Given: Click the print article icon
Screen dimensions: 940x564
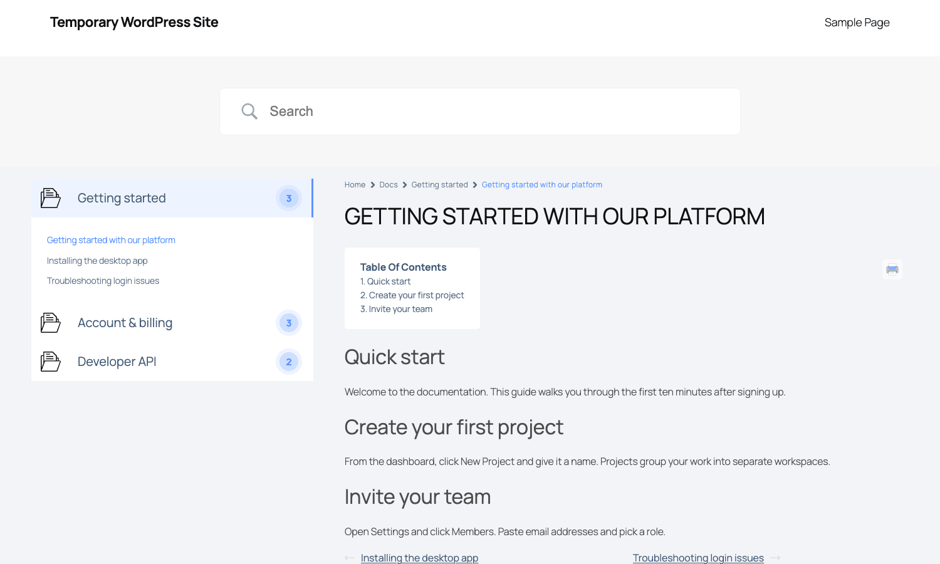Looking at the screenshot, I should click(892, 269).
